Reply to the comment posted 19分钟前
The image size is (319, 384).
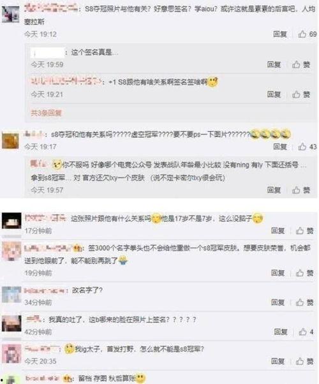coord(278,273)
